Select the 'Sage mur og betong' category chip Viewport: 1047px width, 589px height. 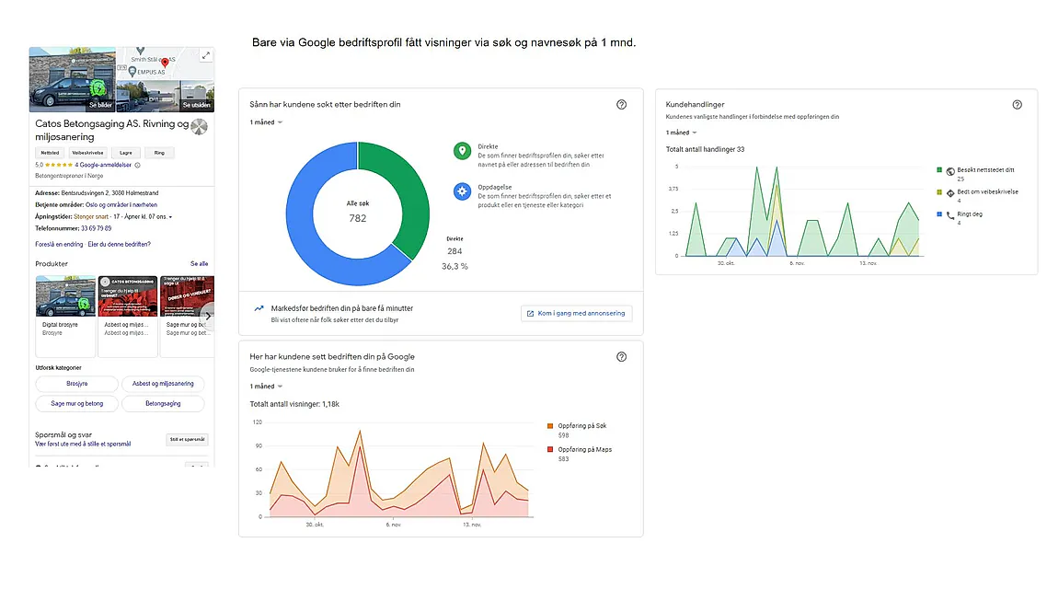coord(76,404)
